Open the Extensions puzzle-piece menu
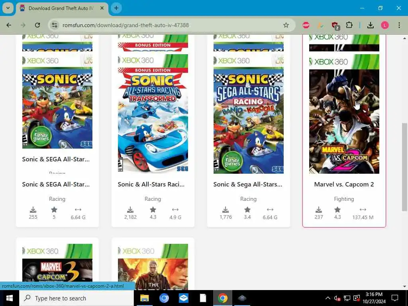This screenshot has height=306, width=408. [349, 25]
